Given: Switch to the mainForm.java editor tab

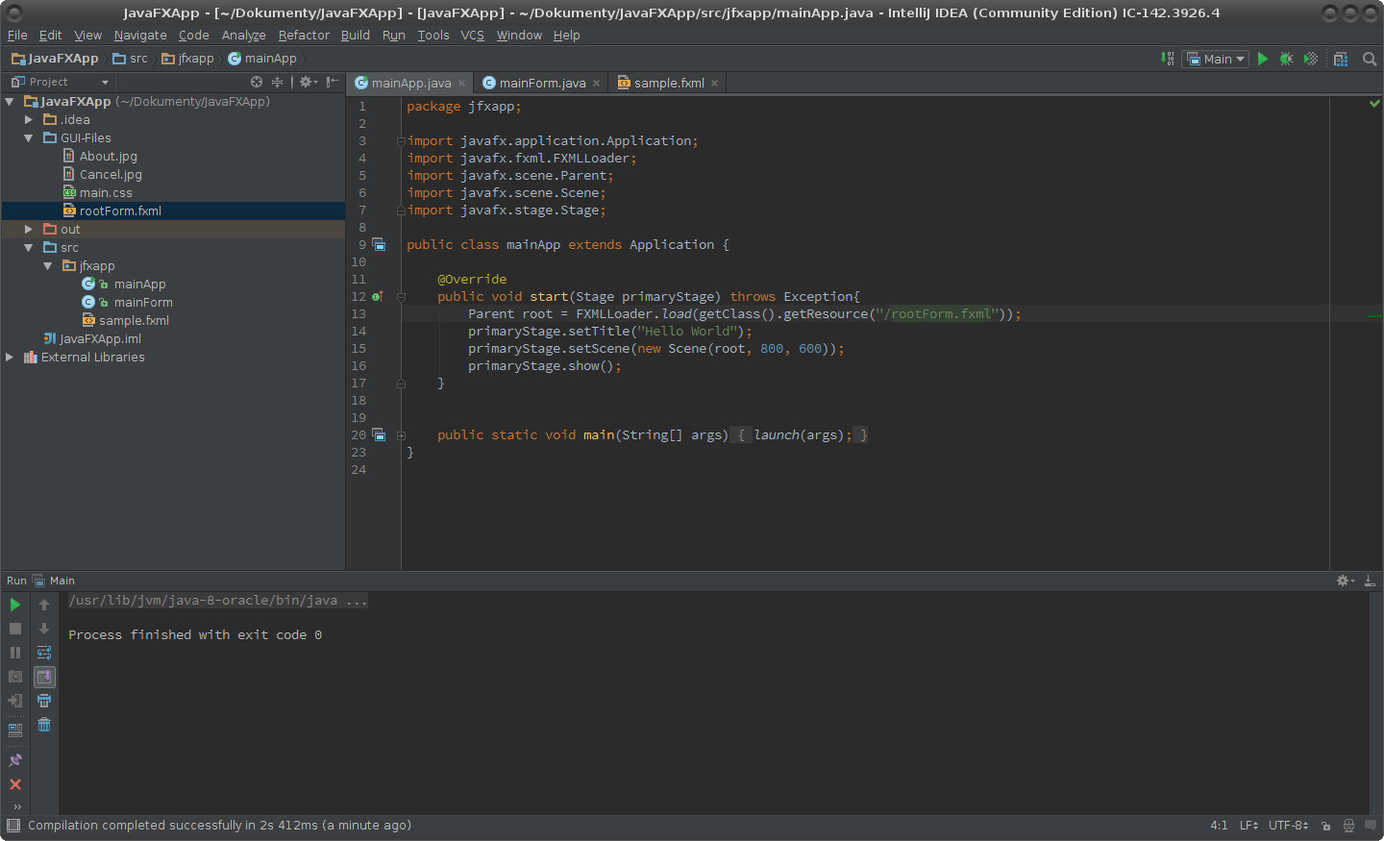Looking at the screenshot, I should tap(542, 83).
